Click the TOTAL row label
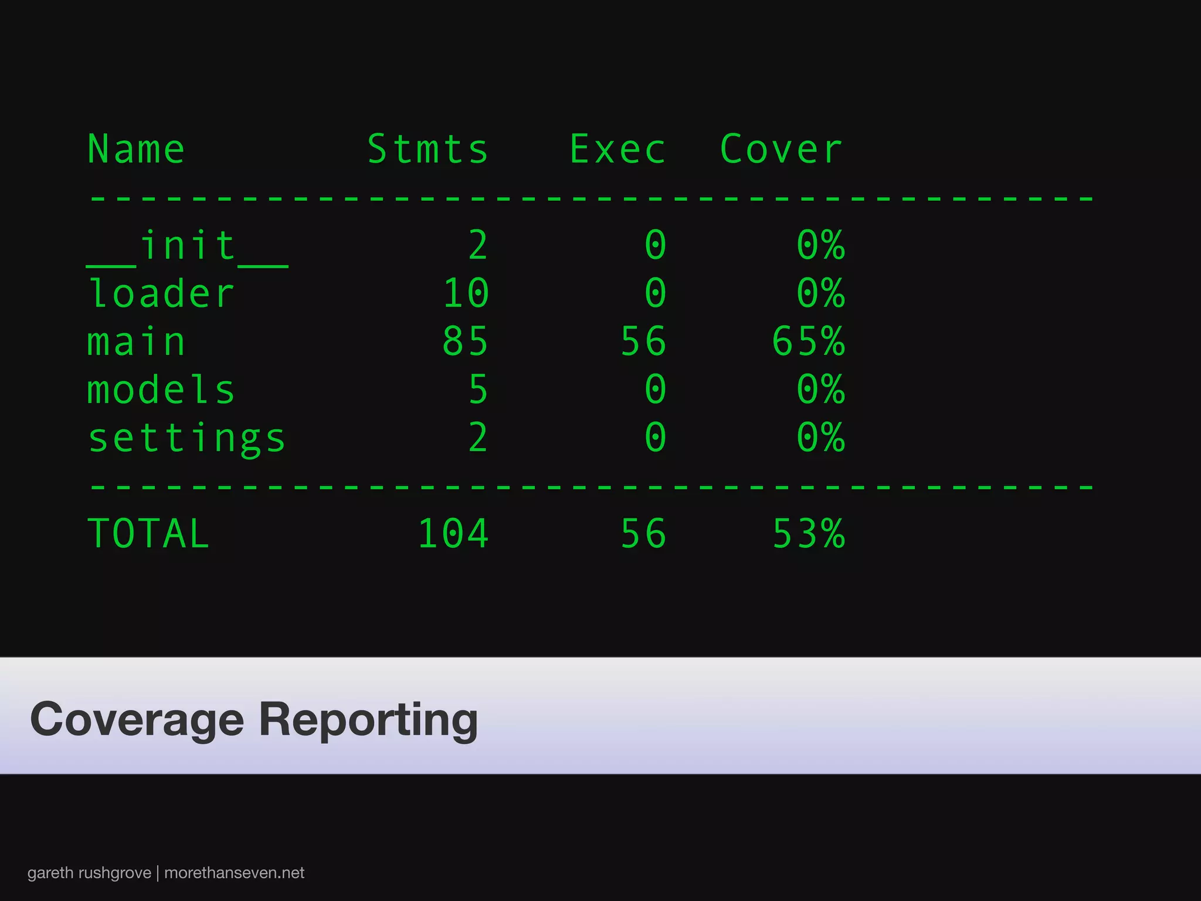Screen dimensions: 1201x901 (x=148, y=534)
